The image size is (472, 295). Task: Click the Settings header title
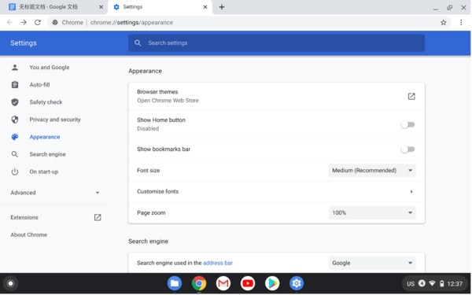(24, 43)
